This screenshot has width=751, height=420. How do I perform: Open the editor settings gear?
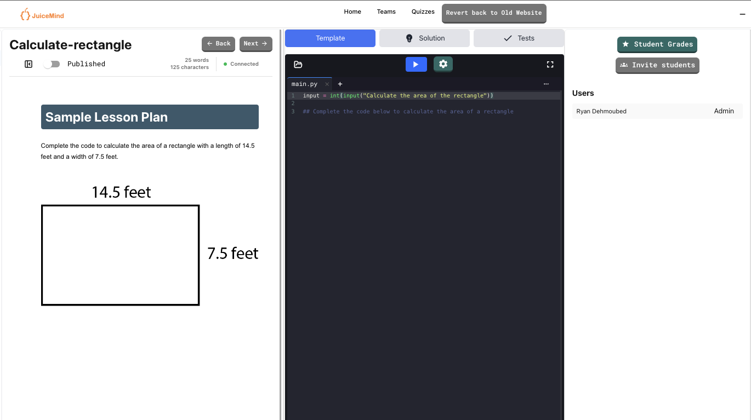pos(443,64)
